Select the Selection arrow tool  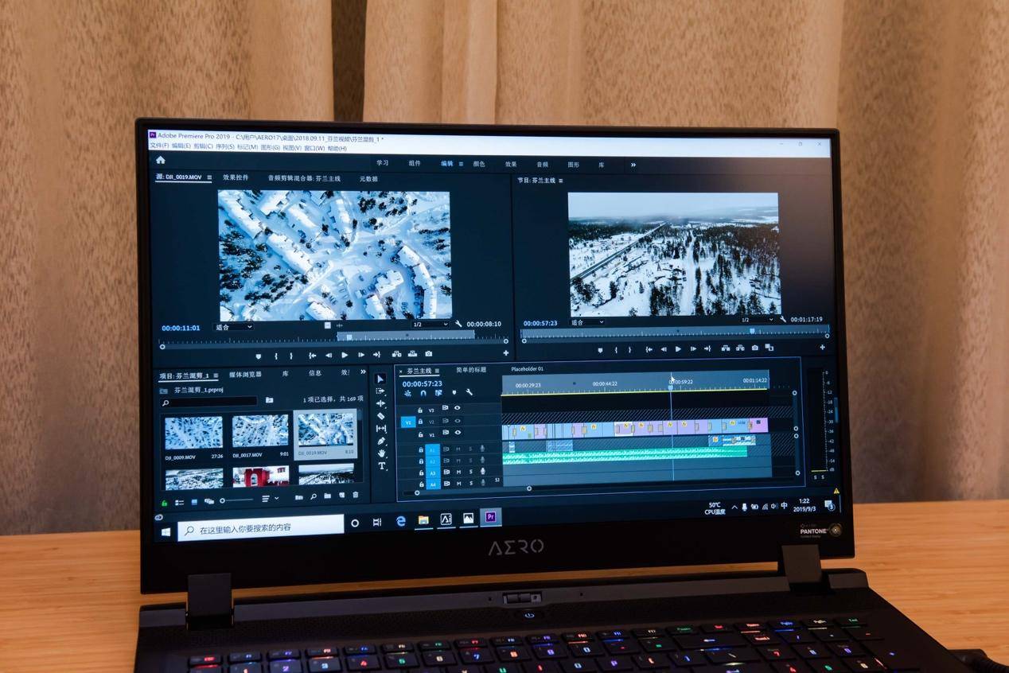point(380,379)
